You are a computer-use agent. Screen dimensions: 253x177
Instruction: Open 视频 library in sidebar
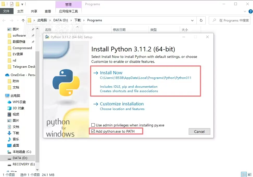(16, 114)
